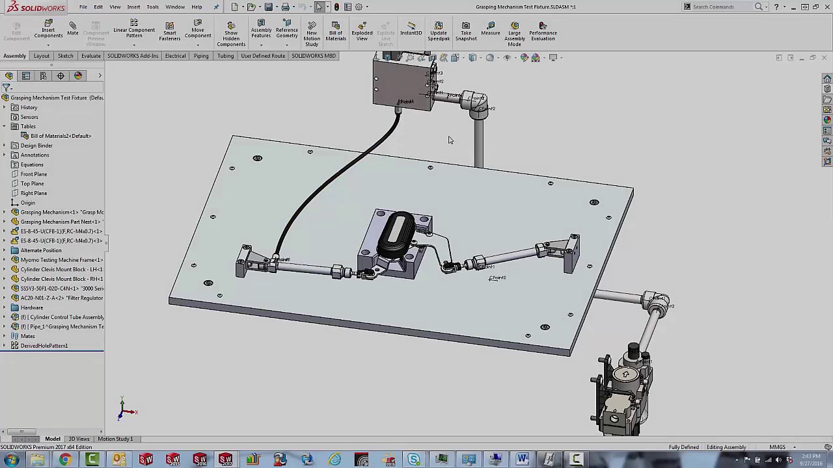Launch Smart Fasteners
This screenshot has height=468, width=833.
coord(170,31)
